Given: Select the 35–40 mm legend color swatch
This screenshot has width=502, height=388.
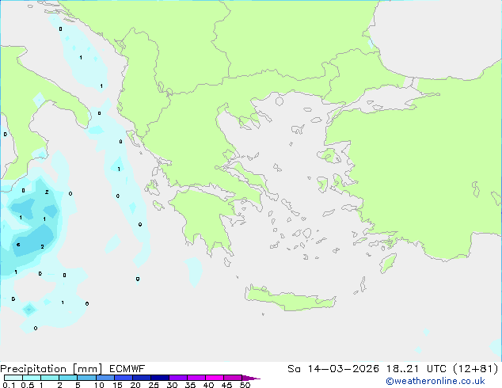Looking at the screenshot, I should 196,378.
